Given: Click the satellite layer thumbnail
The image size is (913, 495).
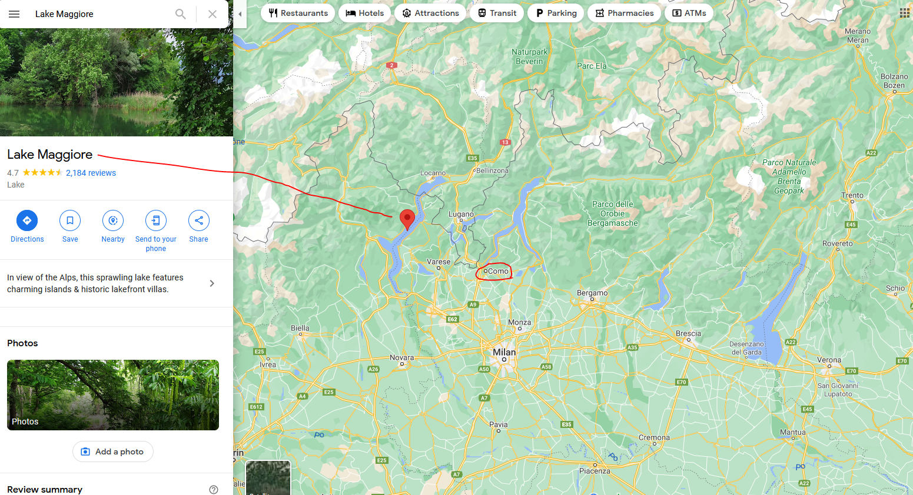Looking at the screenshot, I should pos(268,477).
